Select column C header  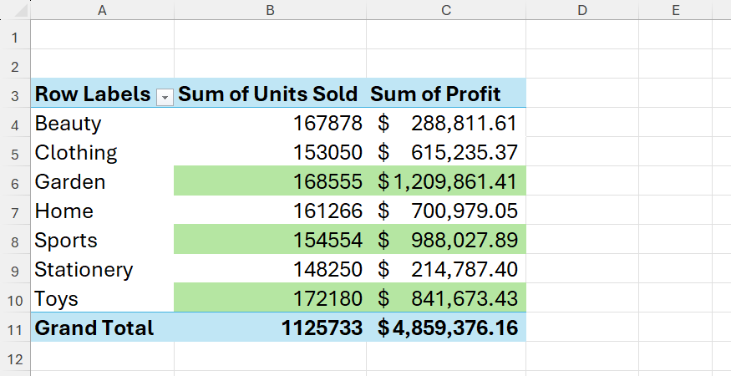tap(446, 10)
